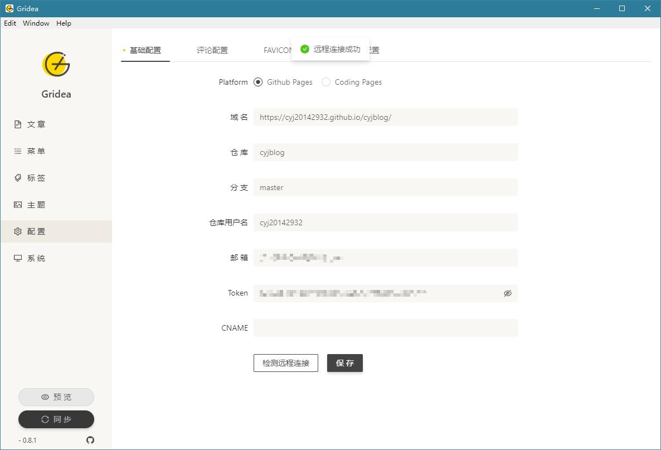The height and width of the screenshot is (450, 661).
Task: Click inside the CNAME input field
Action: click(x=386, y=328)
